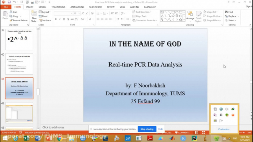
Task: Click the Save icon in quick access toolbar
Action: point(9,2)
